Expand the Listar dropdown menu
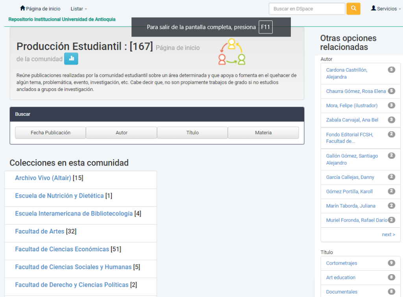 [x=79, y=9]
